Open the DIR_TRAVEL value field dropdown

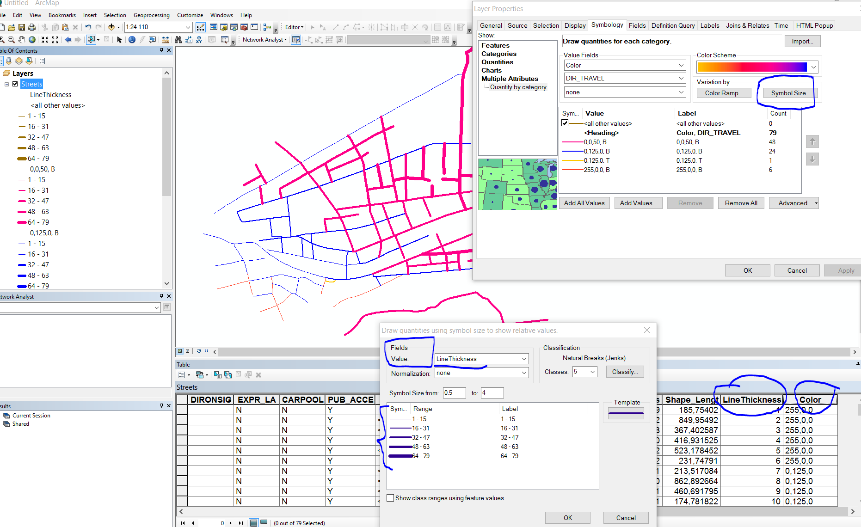[x=681, y=78]
